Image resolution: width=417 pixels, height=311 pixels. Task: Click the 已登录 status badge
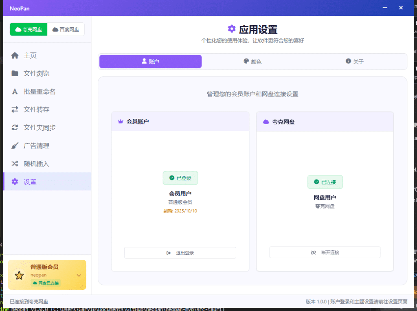(x=180, y=178)
